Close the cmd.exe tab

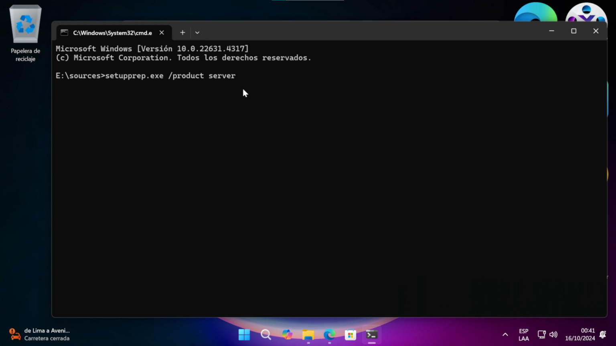coord(162,32)
